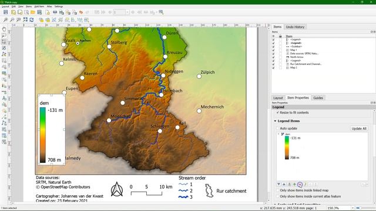Click the orange Undo arrow
This screenshot has height=211, width=376.
click(x=81, y=12)
